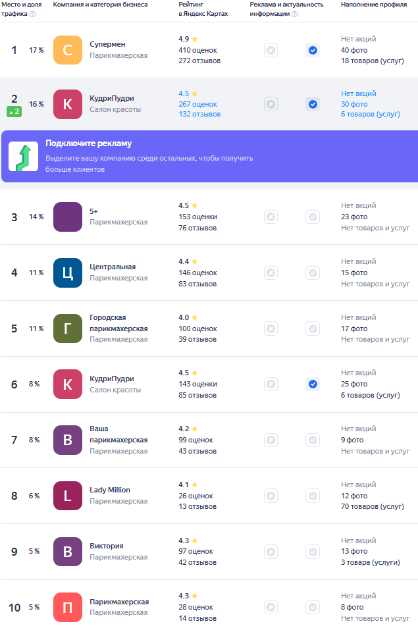Screen dimensions: 418x632
Task: Click the Lady Million L avatar
Action: point(68,496)
